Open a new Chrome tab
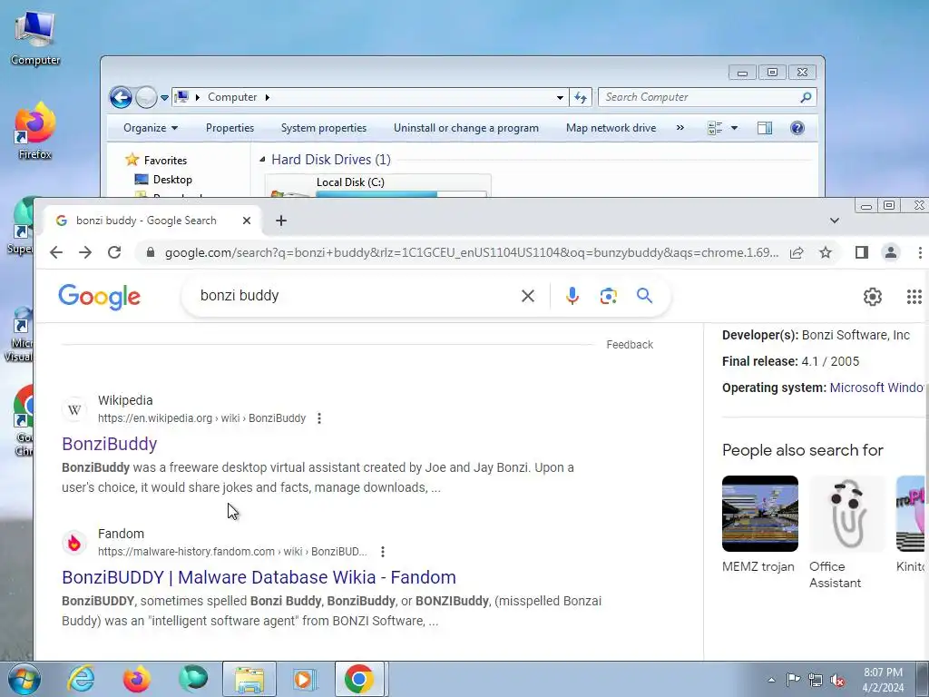929x697 pixels. (281, 221)
